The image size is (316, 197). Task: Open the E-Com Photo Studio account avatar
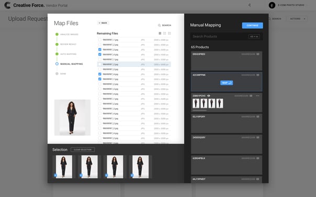272,5
